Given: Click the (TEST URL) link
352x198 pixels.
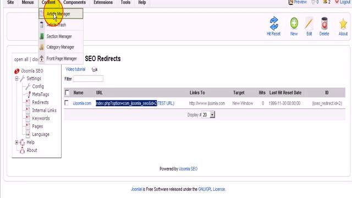Looking at the screenshot, I should [x=166, y=103].
